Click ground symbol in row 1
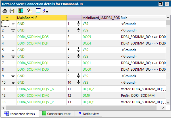This screenshot has height=118, width=171. tap(13, 24)
